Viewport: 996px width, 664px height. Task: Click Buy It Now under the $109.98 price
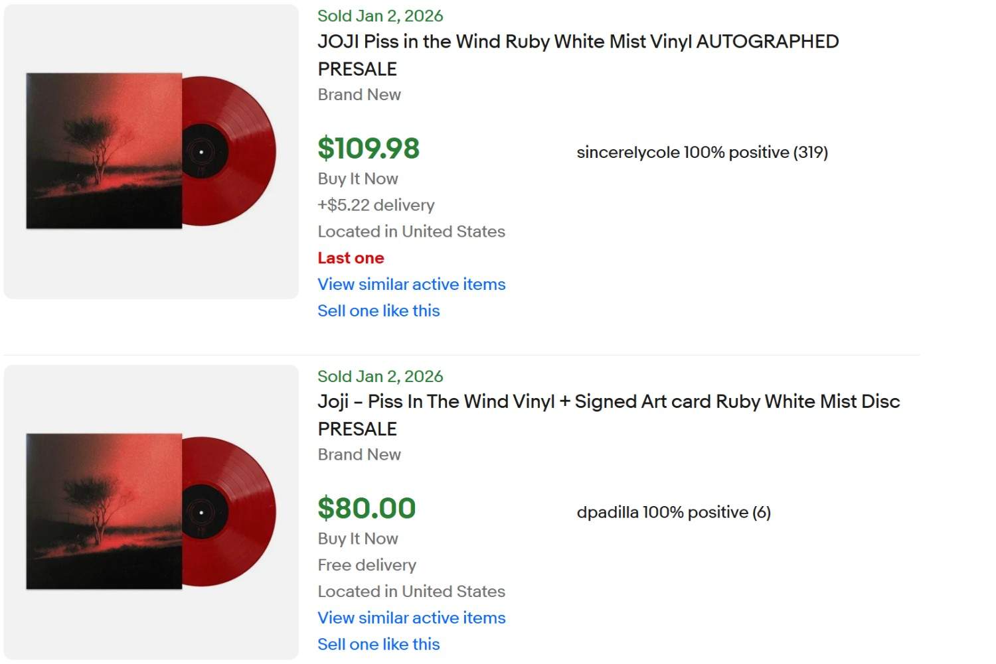point(357,178)
